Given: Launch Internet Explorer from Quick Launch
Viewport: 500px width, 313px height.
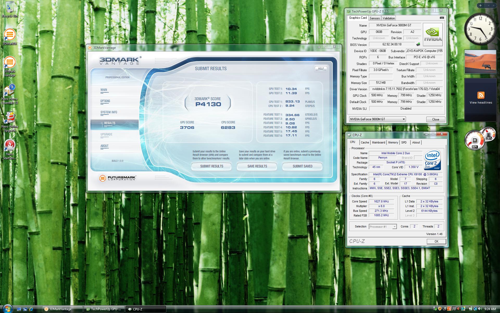Looking at the screenshot, I should (x=31, y=309).
